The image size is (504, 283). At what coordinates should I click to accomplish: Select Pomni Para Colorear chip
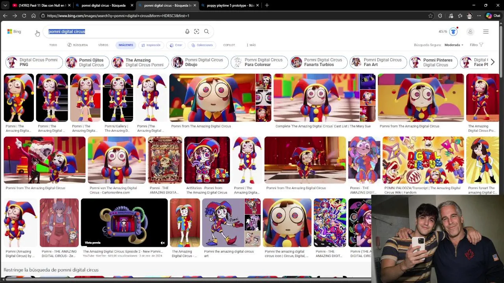click(x=259, y=62)
